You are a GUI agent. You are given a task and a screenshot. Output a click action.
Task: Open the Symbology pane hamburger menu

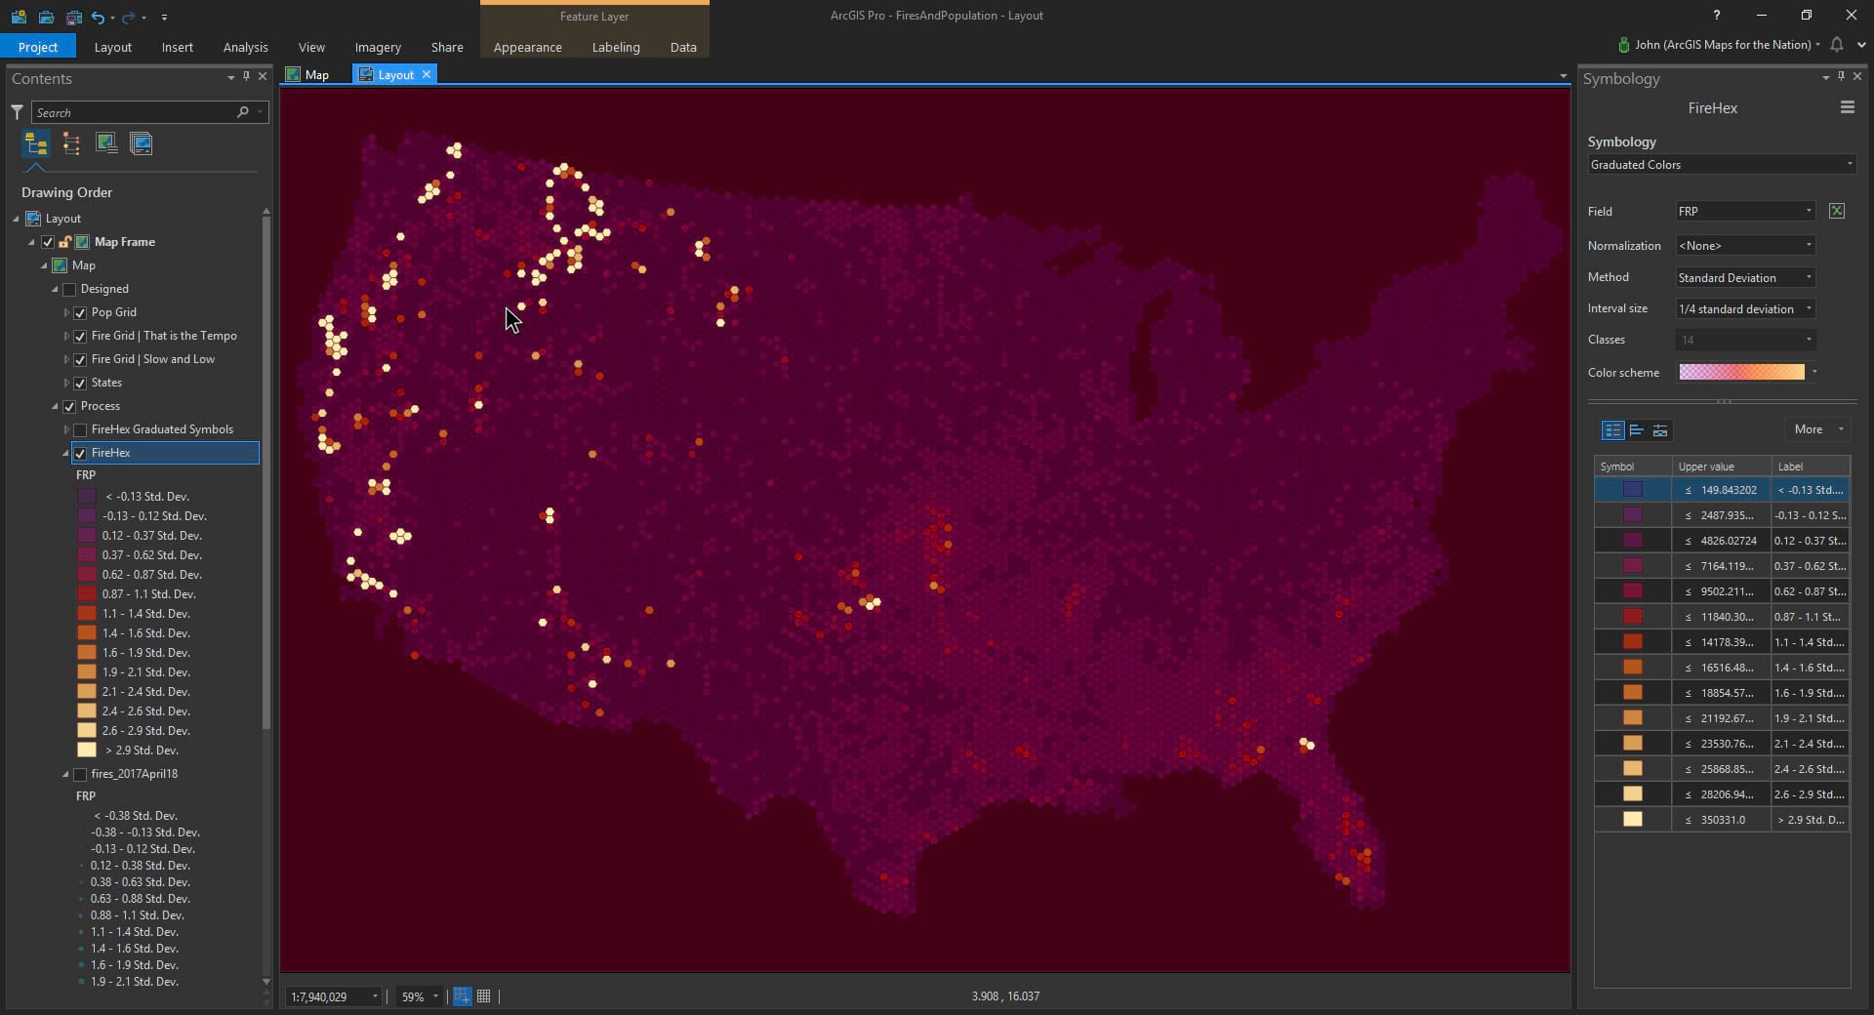tap(1847, 107)
